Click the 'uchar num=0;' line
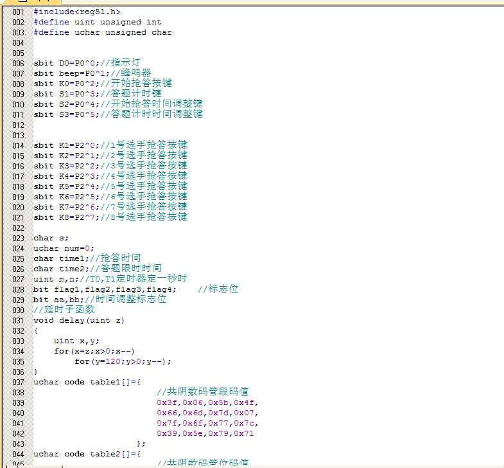This screenshot has height=468, width=504. coord(64,248)
